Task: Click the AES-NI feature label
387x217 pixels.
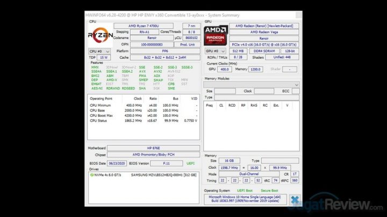Action: point(97,88)
